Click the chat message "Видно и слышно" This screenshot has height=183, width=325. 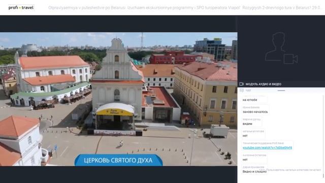click(x=254, y=172)
